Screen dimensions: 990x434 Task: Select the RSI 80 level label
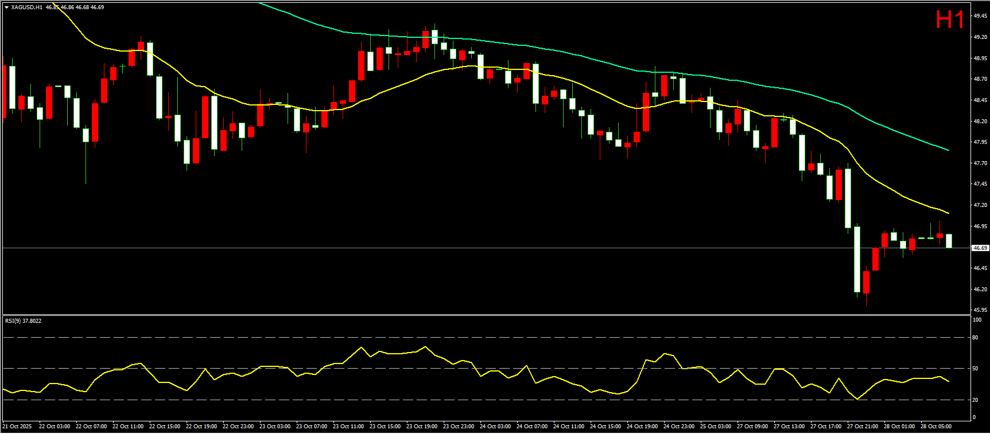(976, 338)
